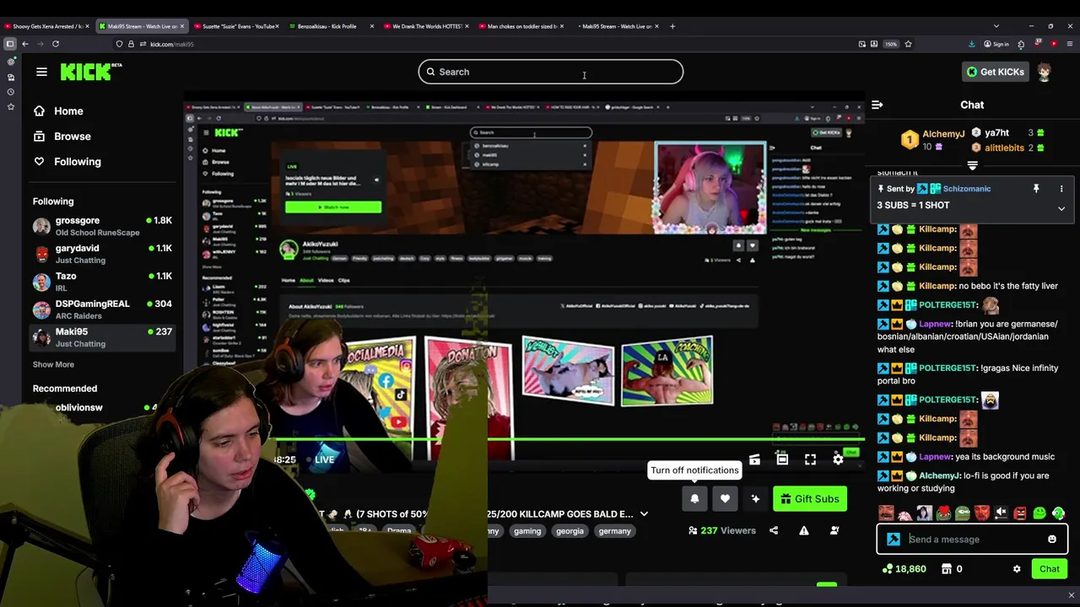Reload the page in browser toolbar
This screenshot has height=607, width=1080.
click(56, 44)
